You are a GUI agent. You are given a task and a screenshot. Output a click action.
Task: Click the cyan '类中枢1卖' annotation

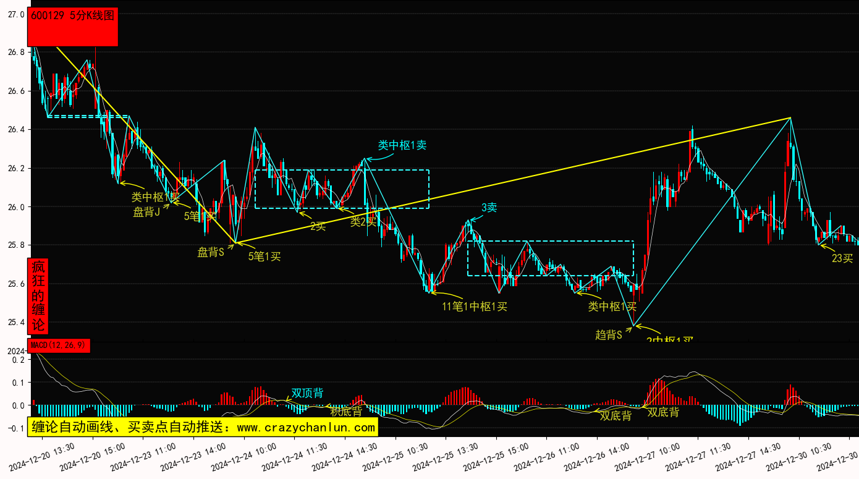click(402, 145)
